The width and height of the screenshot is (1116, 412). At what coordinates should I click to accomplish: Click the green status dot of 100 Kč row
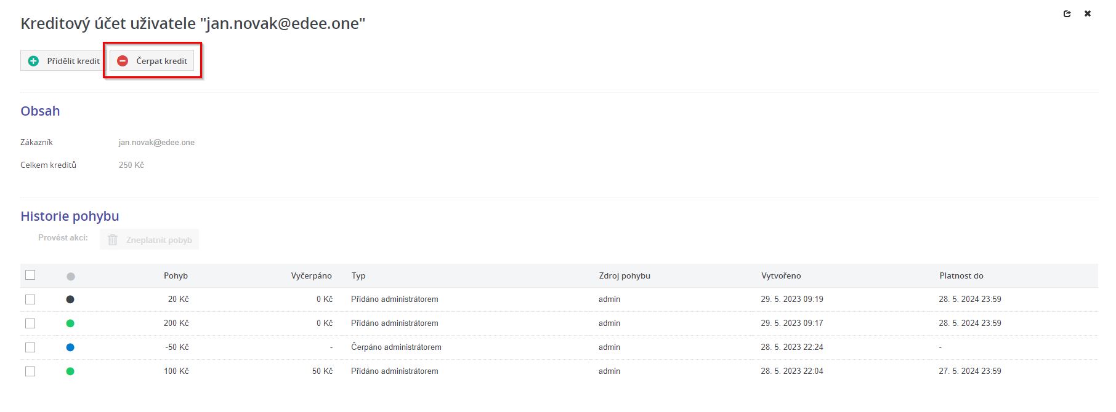(x=70, y=371)
